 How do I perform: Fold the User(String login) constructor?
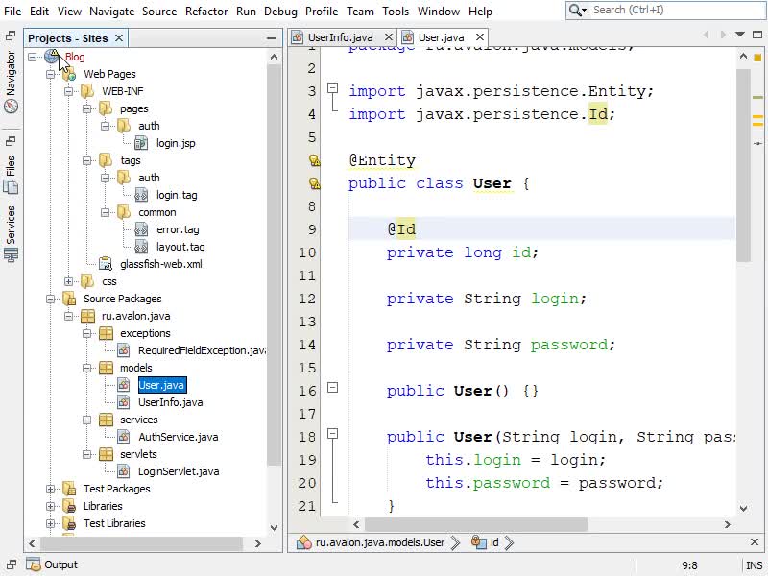[332, 434]
